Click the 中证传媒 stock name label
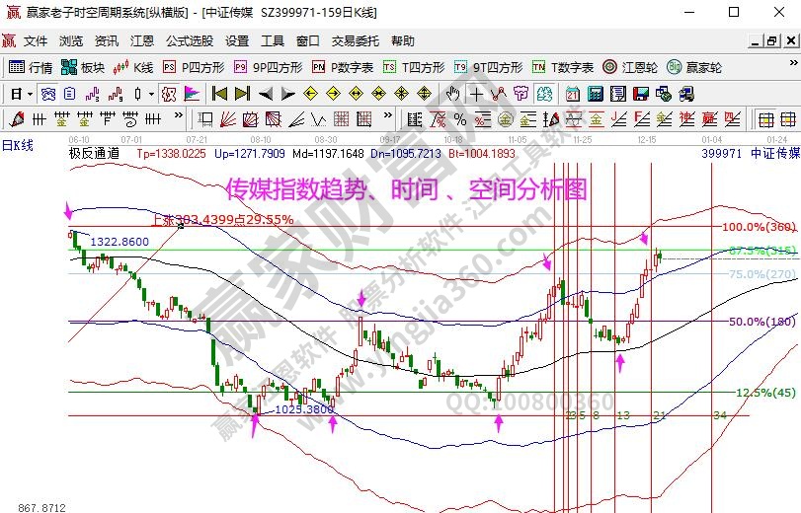Screen dimensions: 801x513 coord(774,154)
